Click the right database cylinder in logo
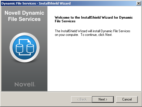This screenshot has width=142, height=107. 30,49
